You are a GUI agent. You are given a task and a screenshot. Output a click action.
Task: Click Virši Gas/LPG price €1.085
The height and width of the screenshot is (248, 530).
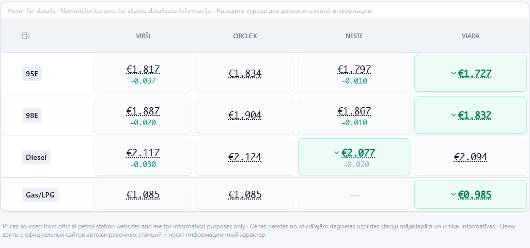[143, 195]
